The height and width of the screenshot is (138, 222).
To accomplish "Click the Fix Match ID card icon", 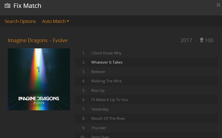I will click(7, 6).
